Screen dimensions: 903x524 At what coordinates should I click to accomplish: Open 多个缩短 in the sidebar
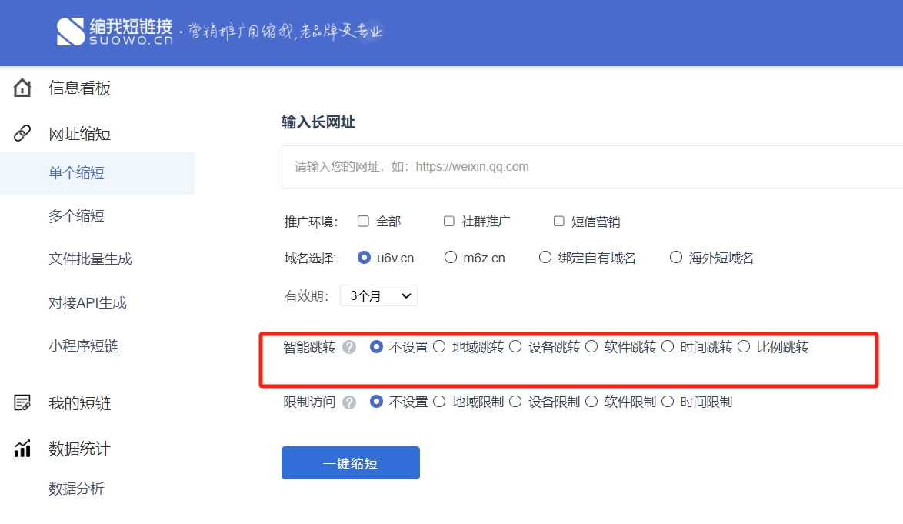pos(76,216)
